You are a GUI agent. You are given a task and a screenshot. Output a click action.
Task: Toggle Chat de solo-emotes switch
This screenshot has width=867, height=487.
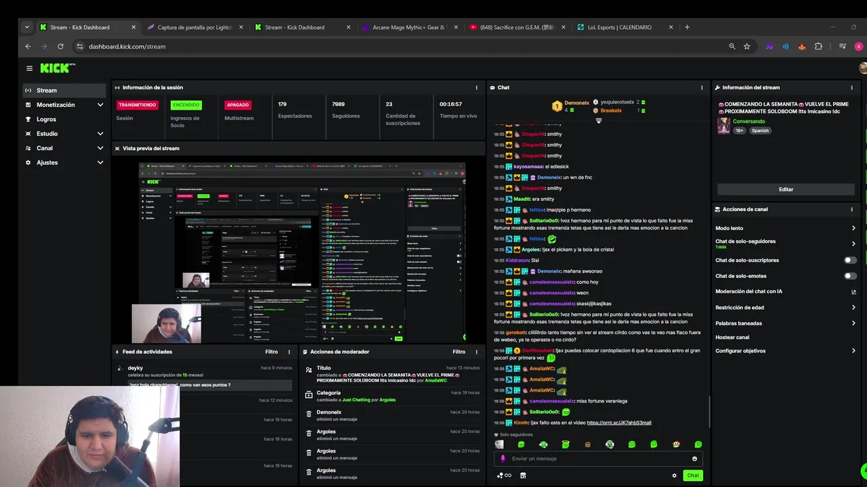(x=850, y=276)
